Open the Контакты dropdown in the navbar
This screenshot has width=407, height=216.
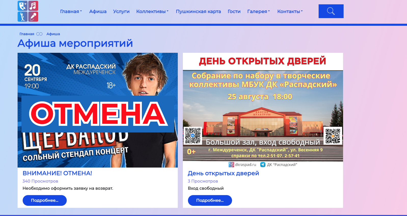290,11
